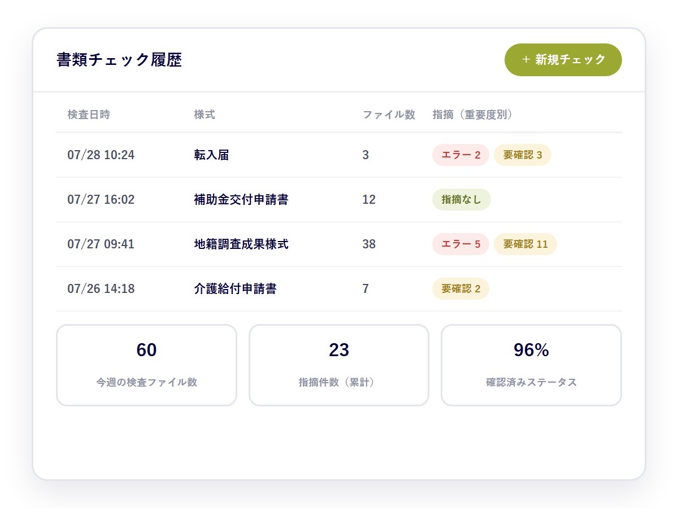Click the エラー 2 badge
The width and height of the screenshot is (678, 508).
[x=460, y=155]
